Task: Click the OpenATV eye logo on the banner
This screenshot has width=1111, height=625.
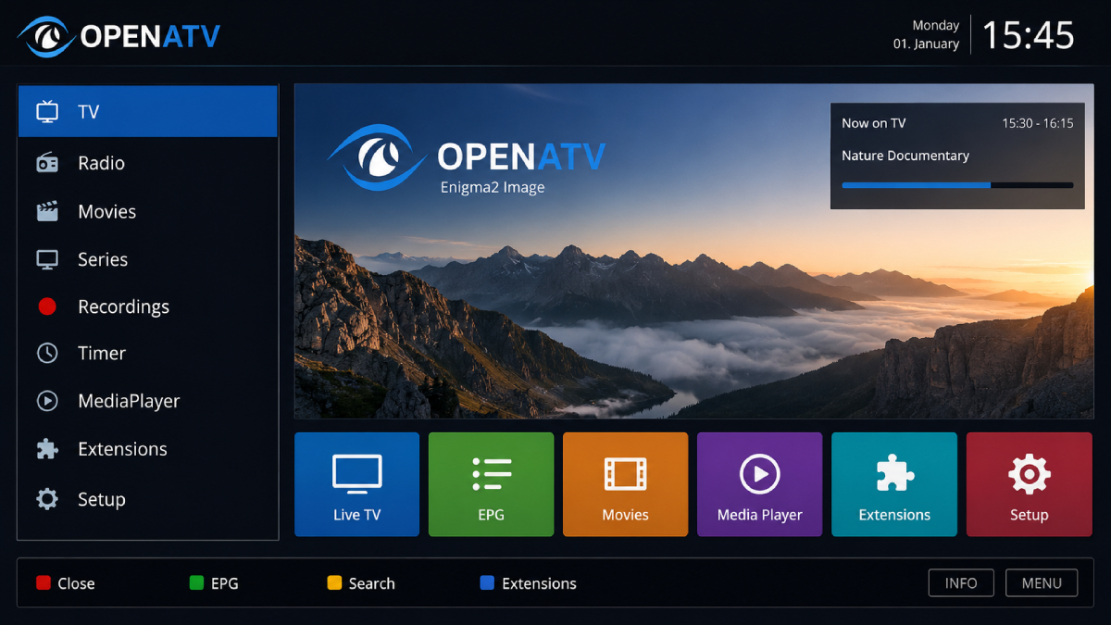Action: pos(376,157)
